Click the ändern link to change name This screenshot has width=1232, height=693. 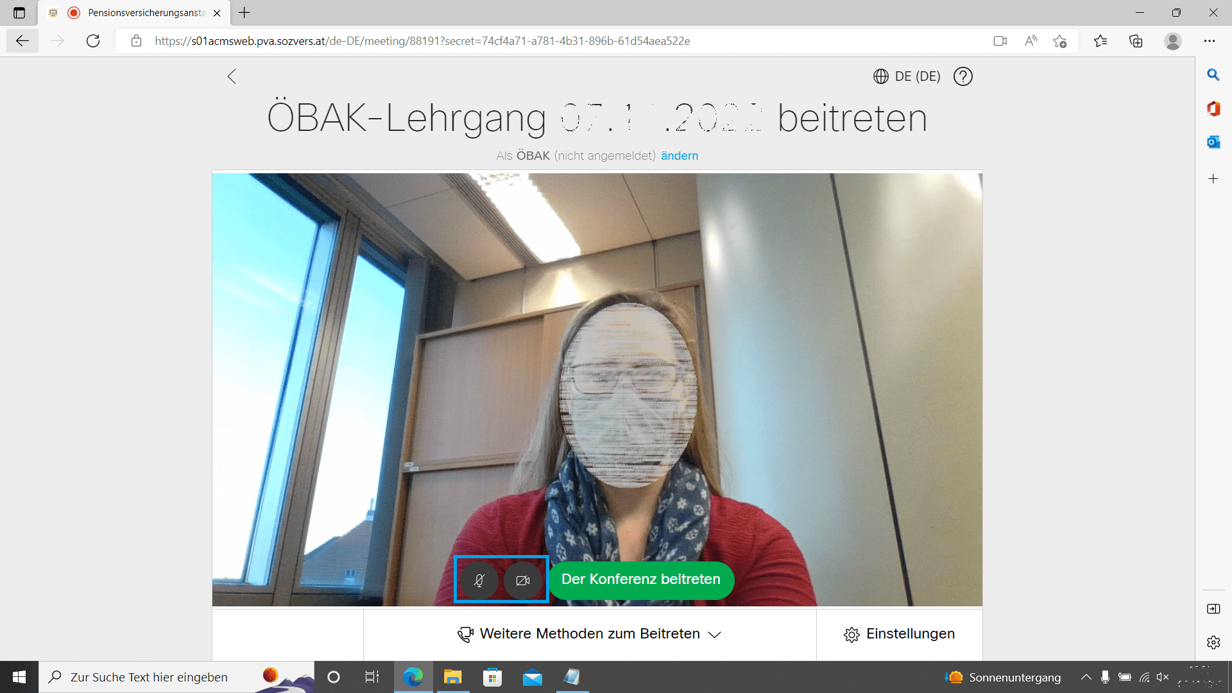coord(679,155)
